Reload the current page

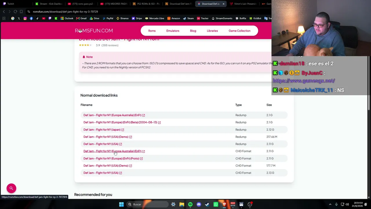click(15, 12)
